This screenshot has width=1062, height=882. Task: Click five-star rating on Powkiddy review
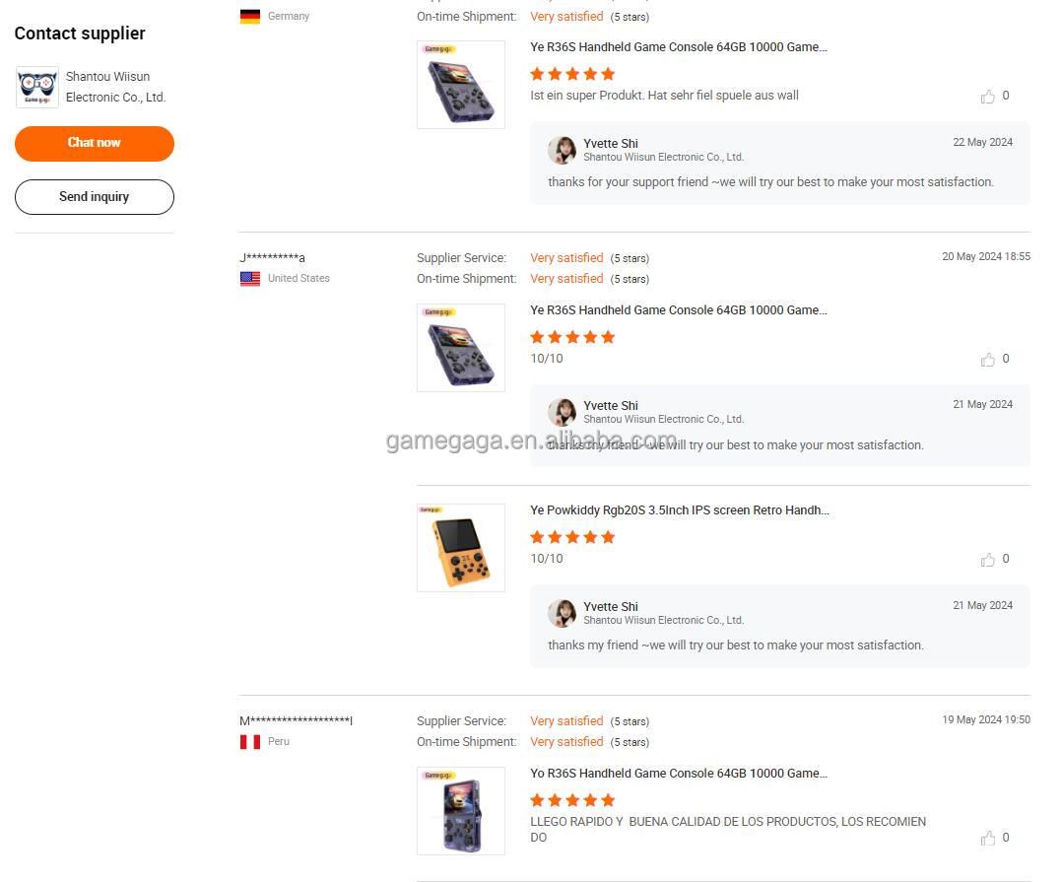tap(572, 537)
